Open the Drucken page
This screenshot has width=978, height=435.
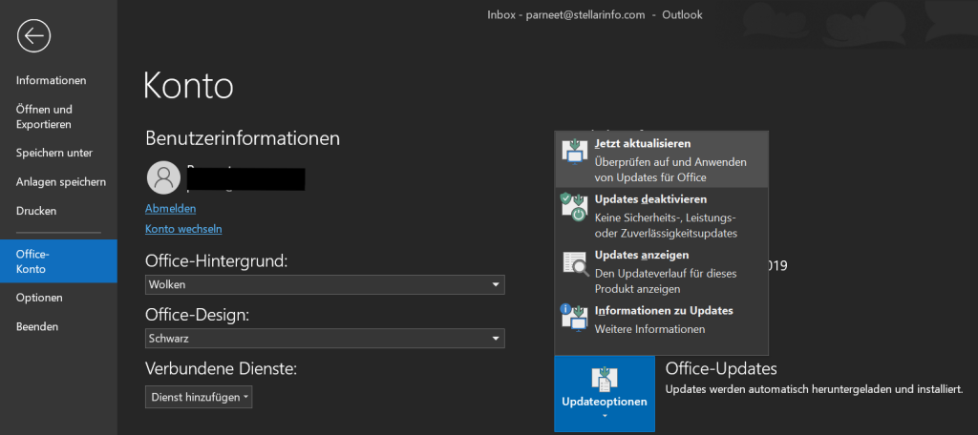coord(36,211)
